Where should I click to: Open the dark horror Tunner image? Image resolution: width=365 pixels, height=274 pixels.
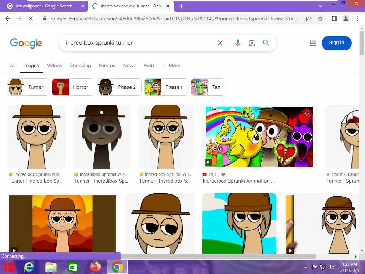[x=102, y=137]
